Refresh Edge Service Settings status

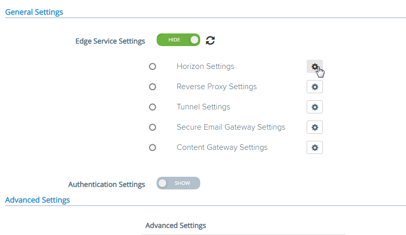(x=210, y=41)
